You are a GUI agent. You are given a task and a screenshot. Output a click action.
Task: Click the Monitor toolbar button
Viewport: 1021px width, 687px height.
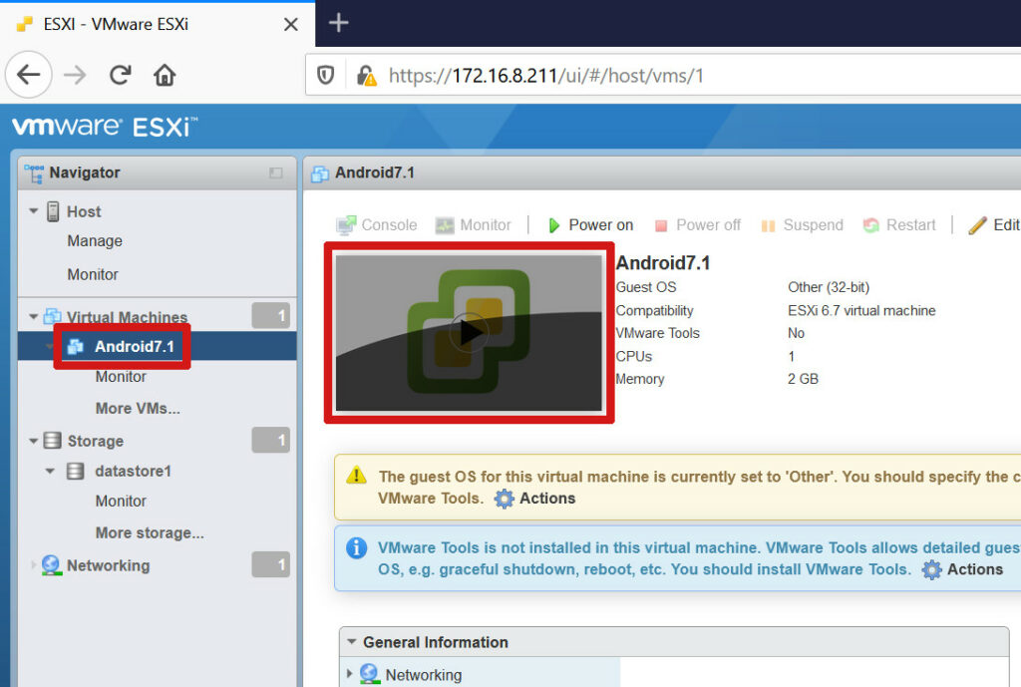(474, 225)
